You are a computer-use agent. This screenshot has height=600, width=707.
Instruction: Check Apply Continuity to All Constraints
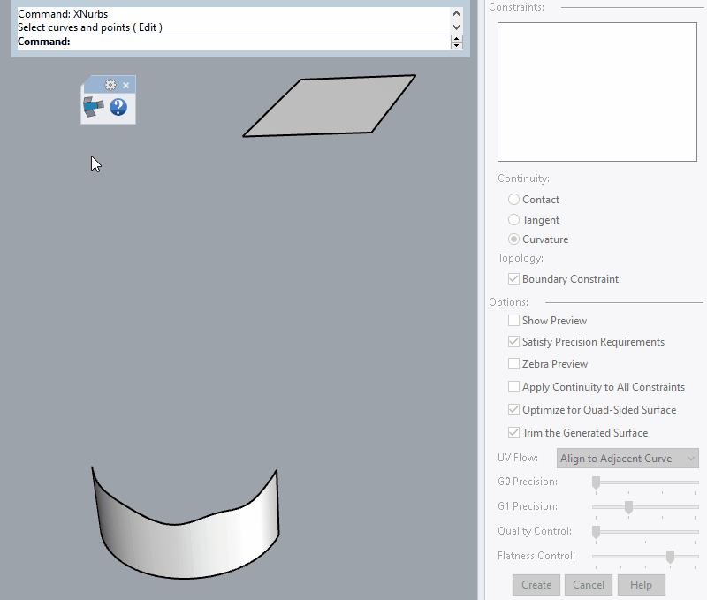[x=513, y=386]
